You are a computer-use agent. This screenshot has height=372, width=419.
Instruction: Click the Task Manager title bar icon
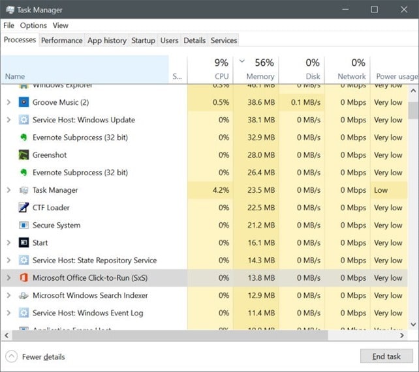coord(10,10)
